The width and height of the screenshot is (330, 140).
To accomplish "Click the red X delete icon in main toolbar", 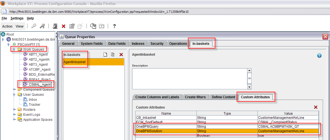I will pyautogui.click(x=63, y=26).
